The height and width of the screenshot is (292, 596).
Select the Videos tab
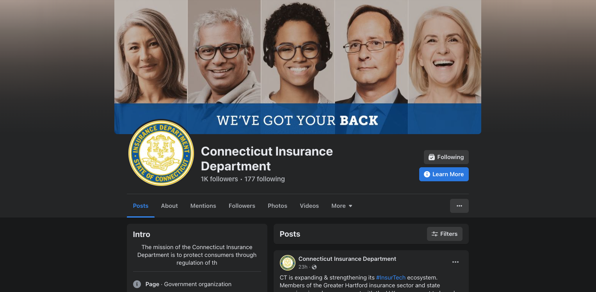pyautogui.click(x=309, y=206)
